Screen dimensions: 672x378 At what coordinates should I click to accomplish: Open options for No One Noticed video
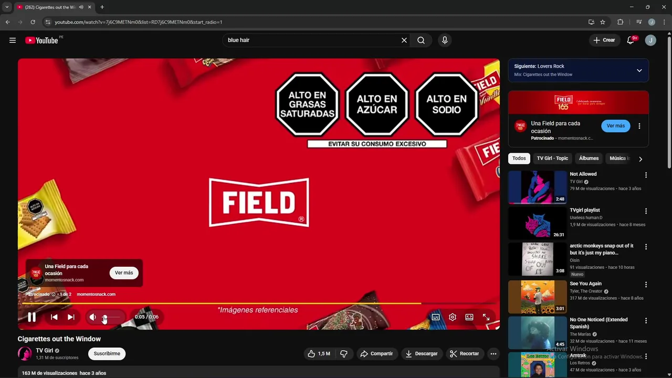pyautogui.click(x=646, y=320)
